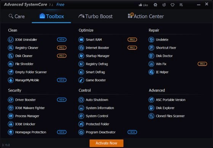Click the NEW badge next to IObit Uninstaller
213x148 pixels.
click(62, 40)
